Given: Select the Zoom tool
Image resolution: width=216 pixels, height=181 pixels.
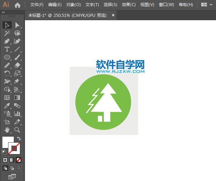Looking at the screenshot, I should point(18,130).
